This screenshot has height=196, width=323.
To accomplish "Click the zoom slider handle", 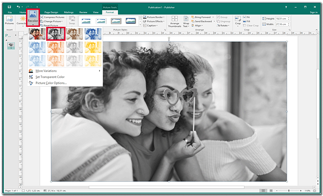I will (289, 191).
